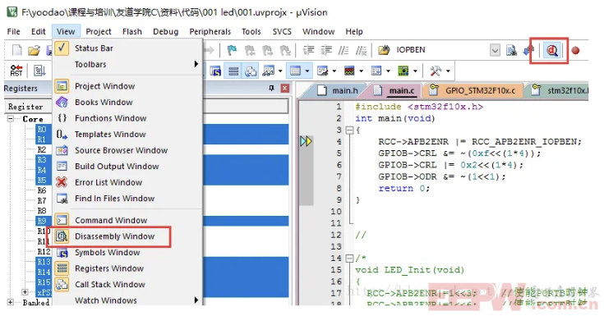Choose Build Output Window from View menu

[127, 167]
